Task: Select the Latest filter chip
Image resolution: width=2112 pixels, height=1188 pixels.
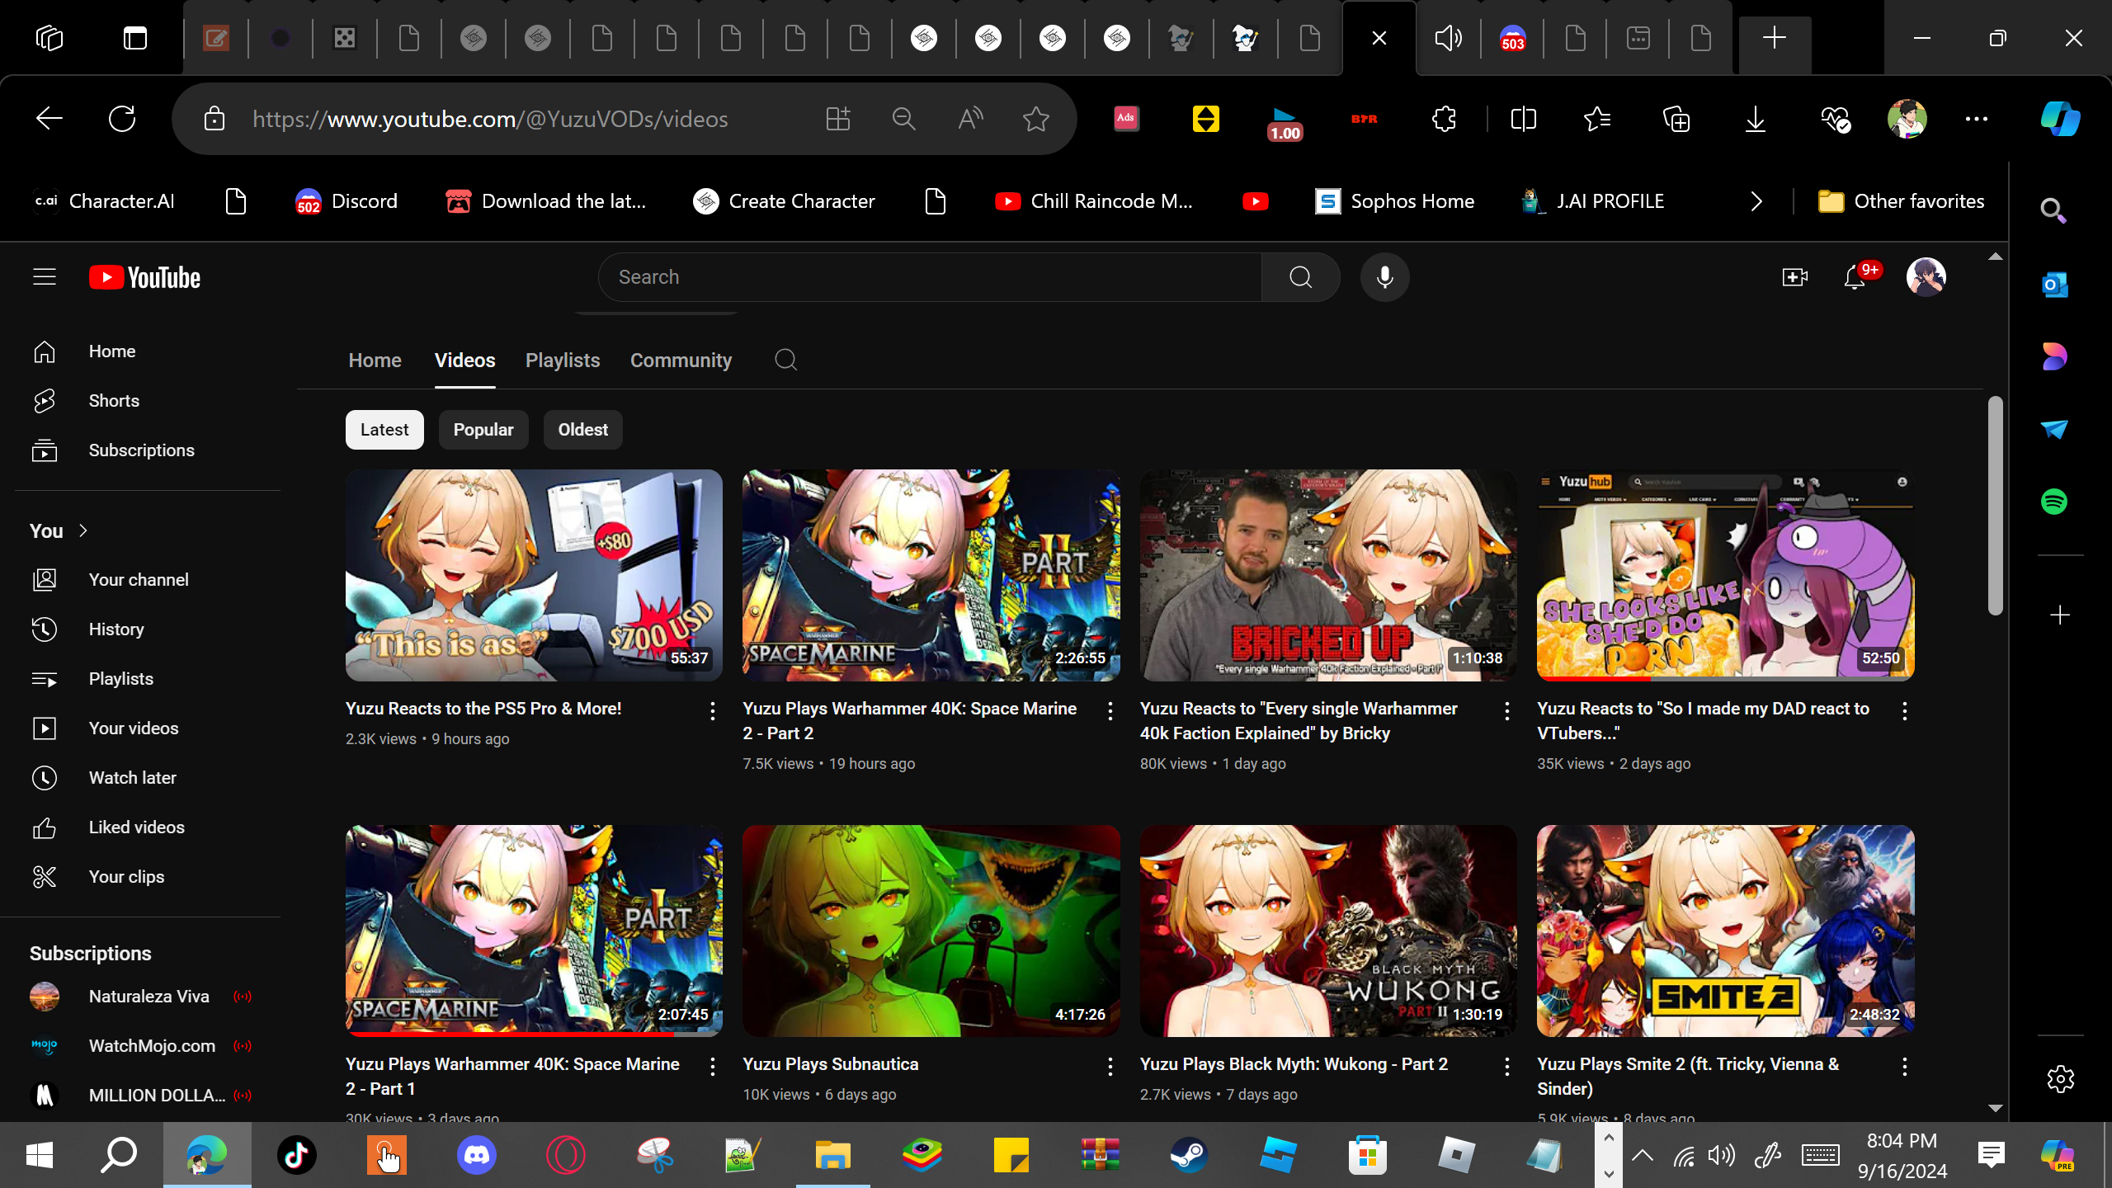Action: point(384,430)
